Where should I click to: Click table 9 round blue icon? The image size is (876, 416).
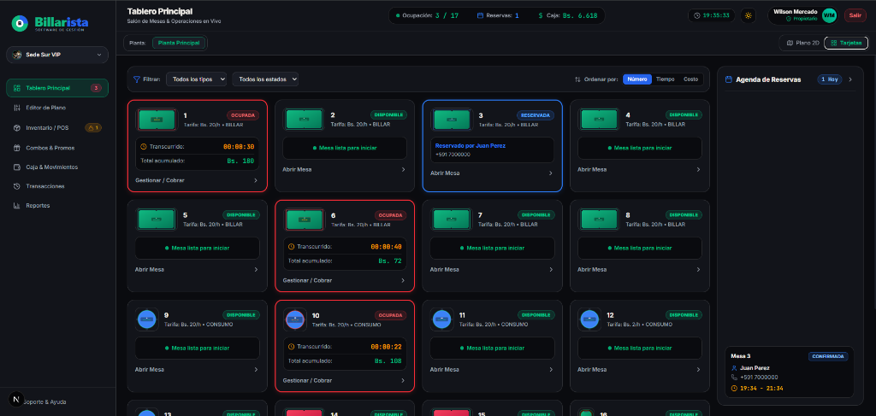(x=146, y=319)
